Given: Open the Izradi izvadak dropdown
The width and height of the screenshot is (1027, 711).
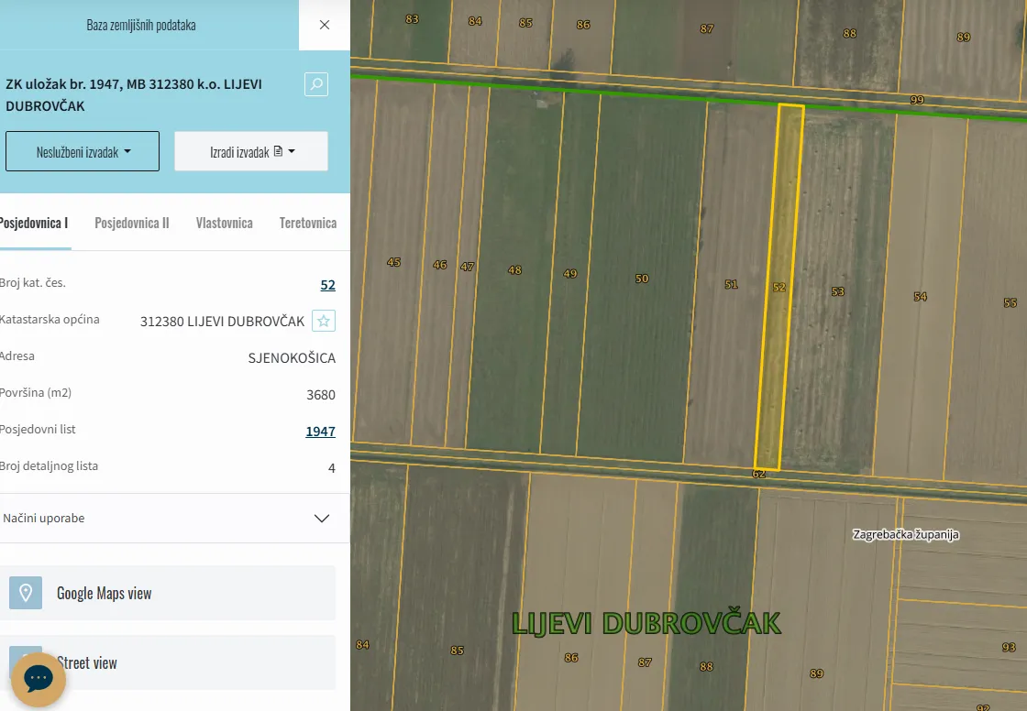Looking at the screenshot, I should coord(251,151).
